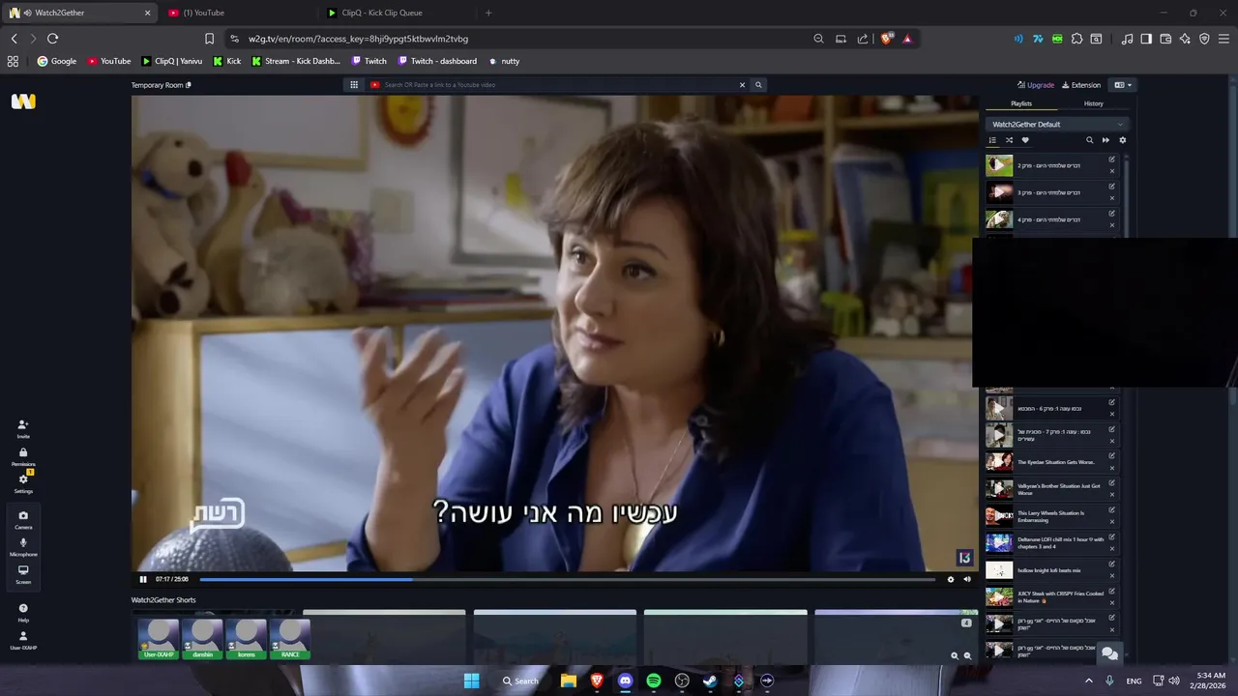Open the Invite option in the sidebar
Image resolution: width=1238 pixels, height=696 pixels.
coord(23,428)
